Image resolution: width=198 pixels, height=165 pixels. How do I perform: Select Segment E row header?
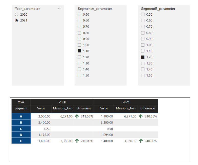tap(21, 141)
